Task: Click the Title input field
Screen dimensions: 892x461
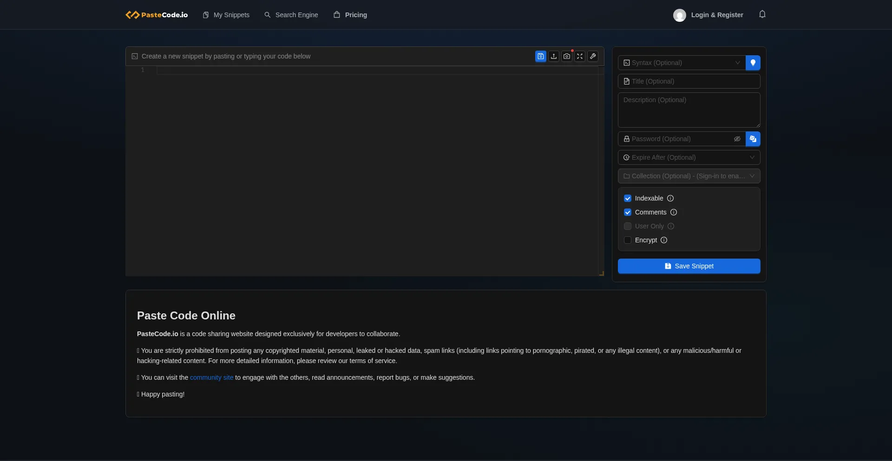Action: coord(689,81)
